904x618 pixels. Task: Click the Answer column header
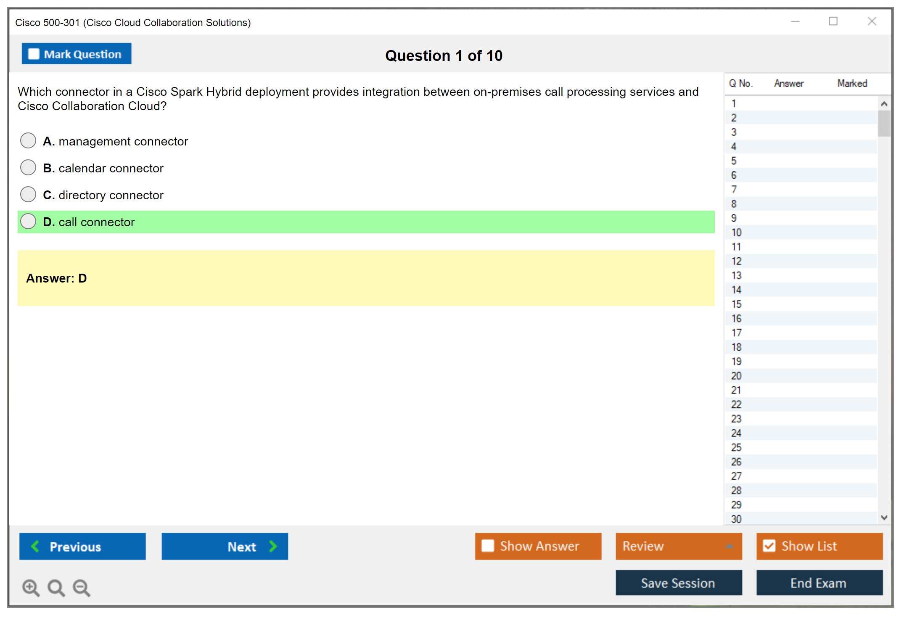coord(789,83)
